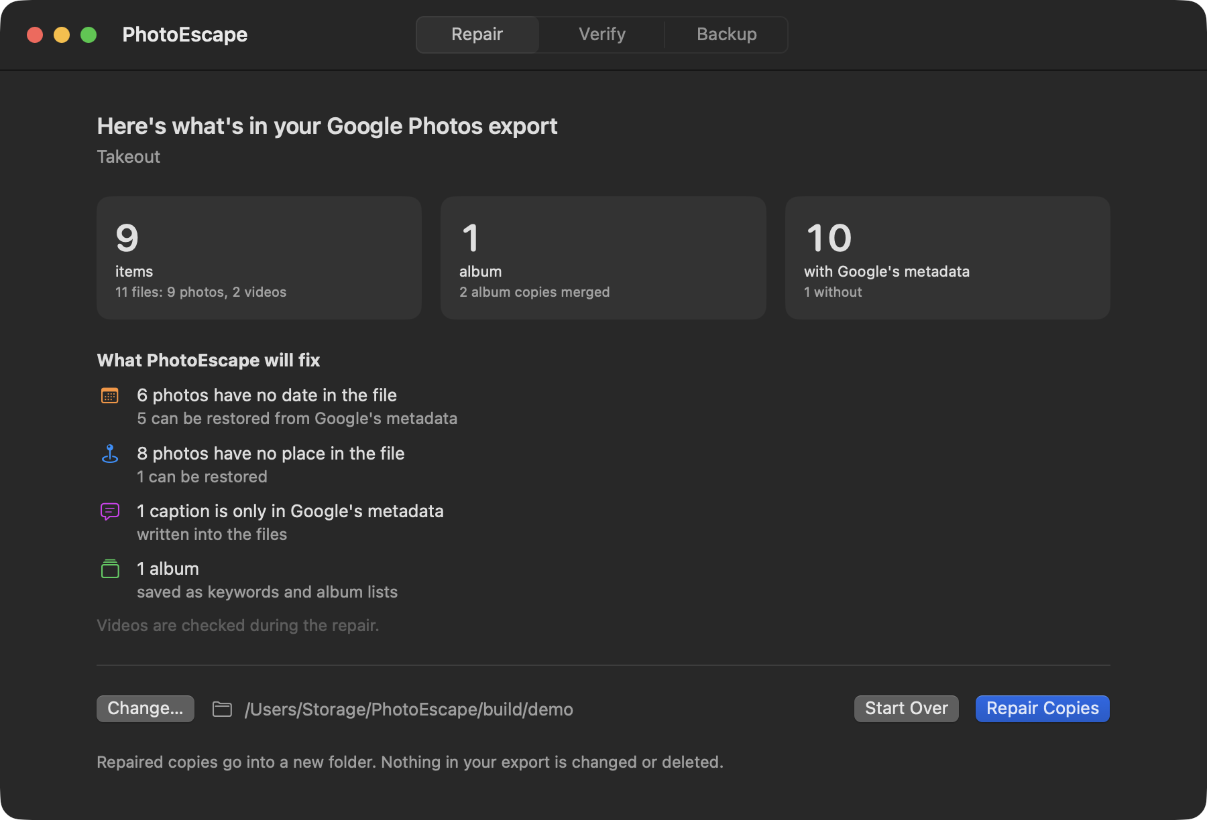
Task: Click Start Over
Action: click(906, 709)
